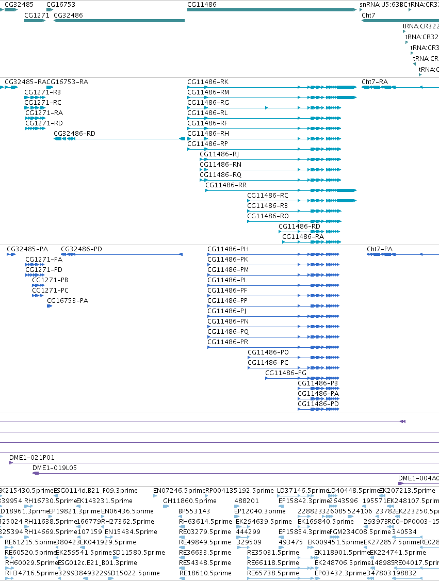The width and height of the screenshot is (439, 581).
Task: Open transcript label CG11486-RL
Action: (207, 113)
